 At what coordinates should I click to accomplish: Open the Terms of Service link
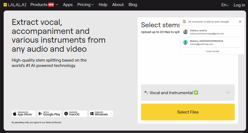pos(53,123)
